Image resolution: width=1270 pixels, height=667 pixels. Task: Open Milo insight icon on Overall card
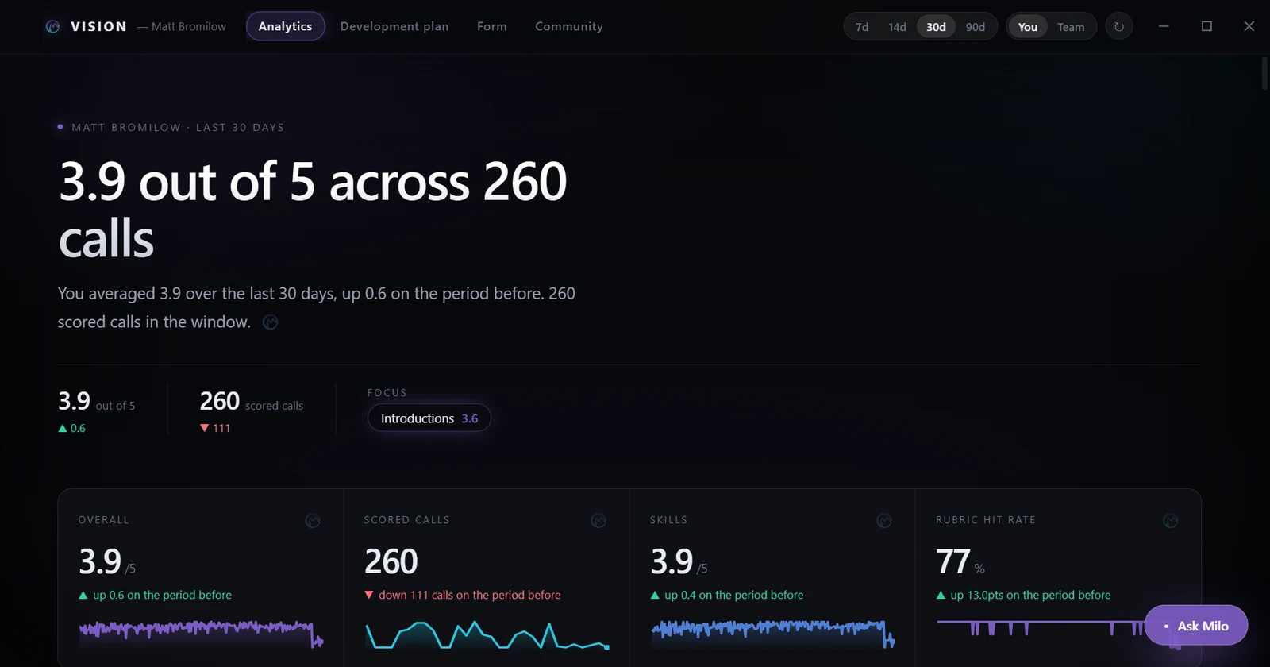[313, 521]
